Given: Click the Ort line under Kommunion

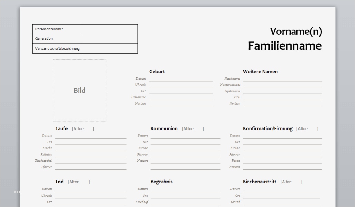Looking at the screenshot, I should tap(185, 142).
